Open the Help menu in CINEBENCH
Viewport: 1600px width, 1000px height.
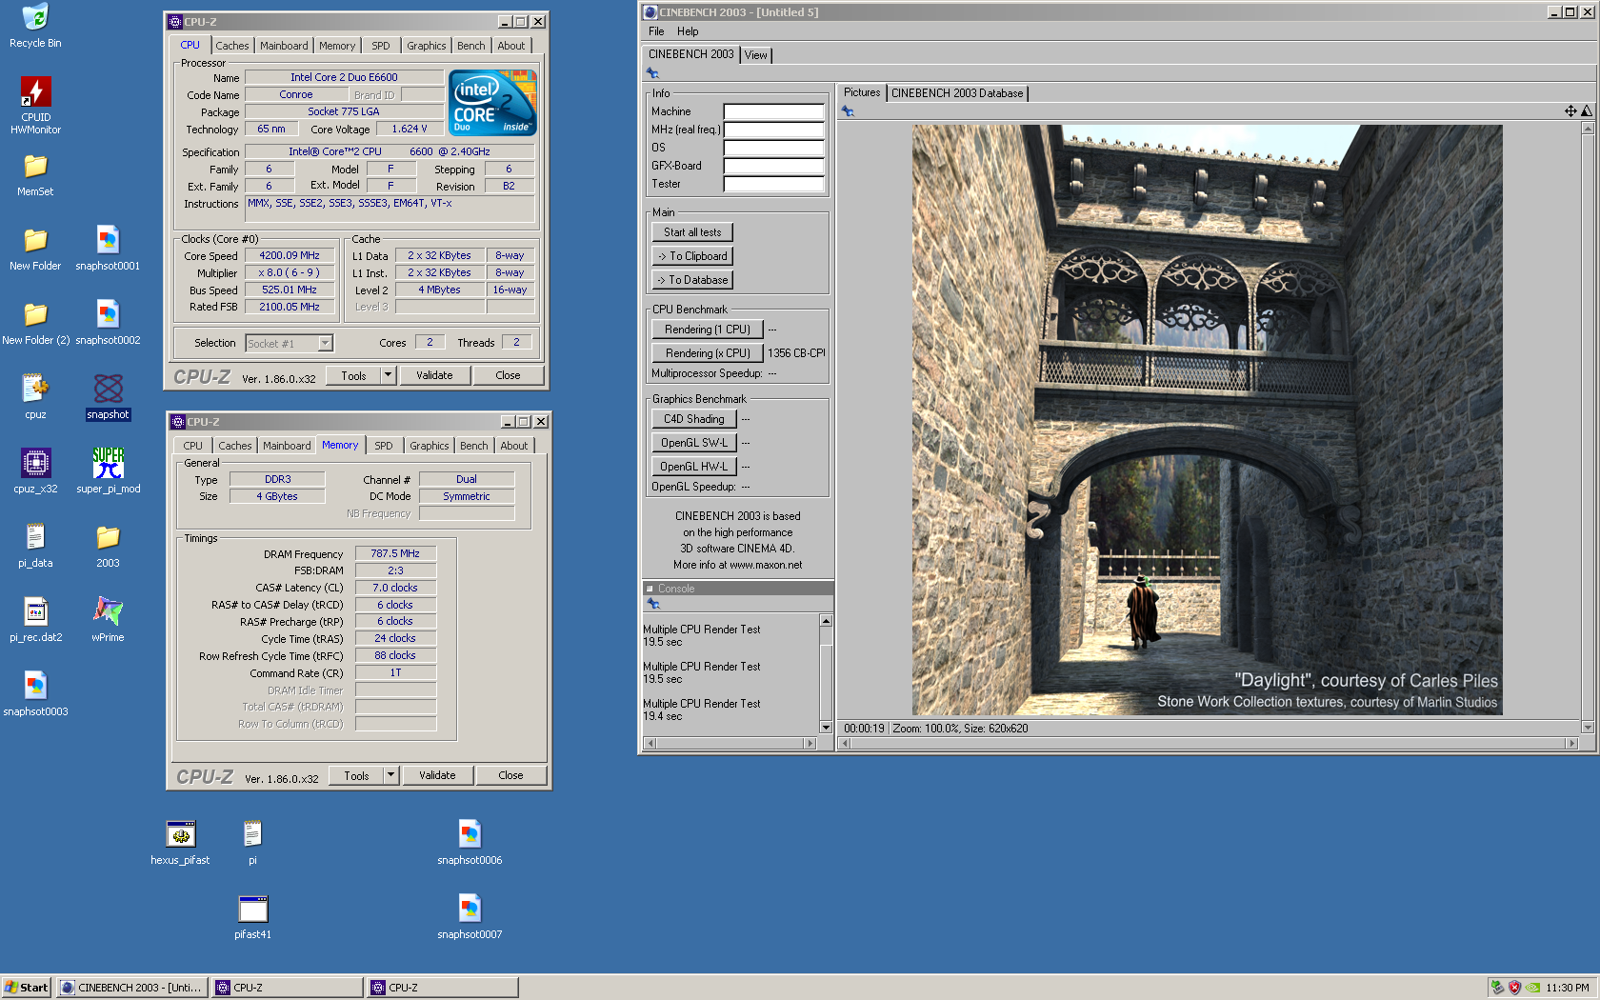pos(688,31)
